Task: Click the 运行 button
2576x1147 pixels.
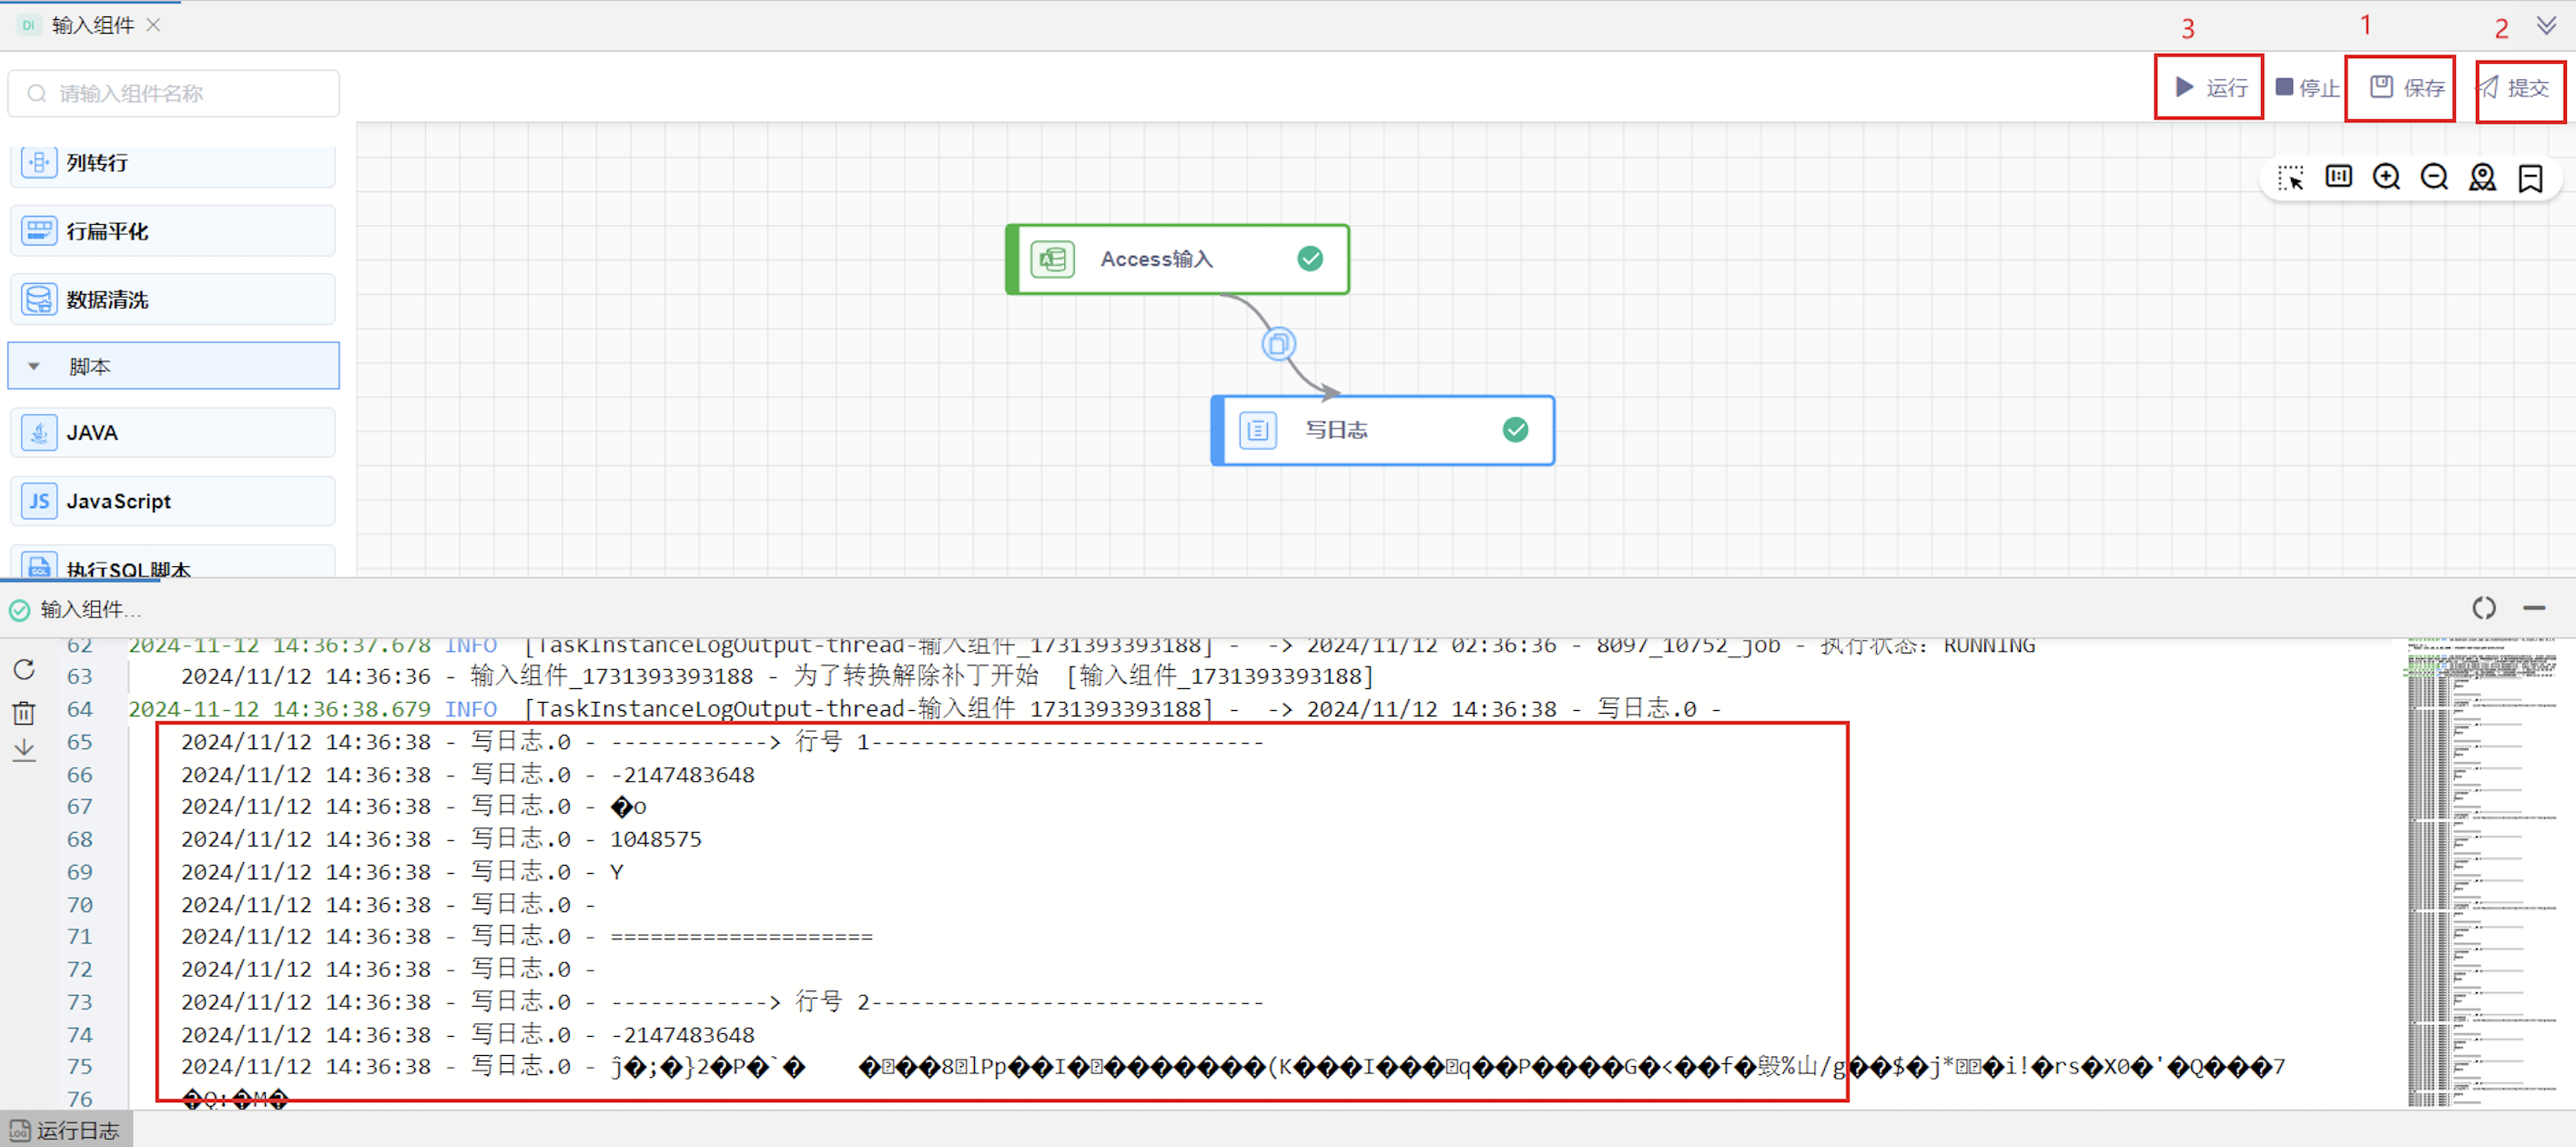Action: click(2210, 88)
